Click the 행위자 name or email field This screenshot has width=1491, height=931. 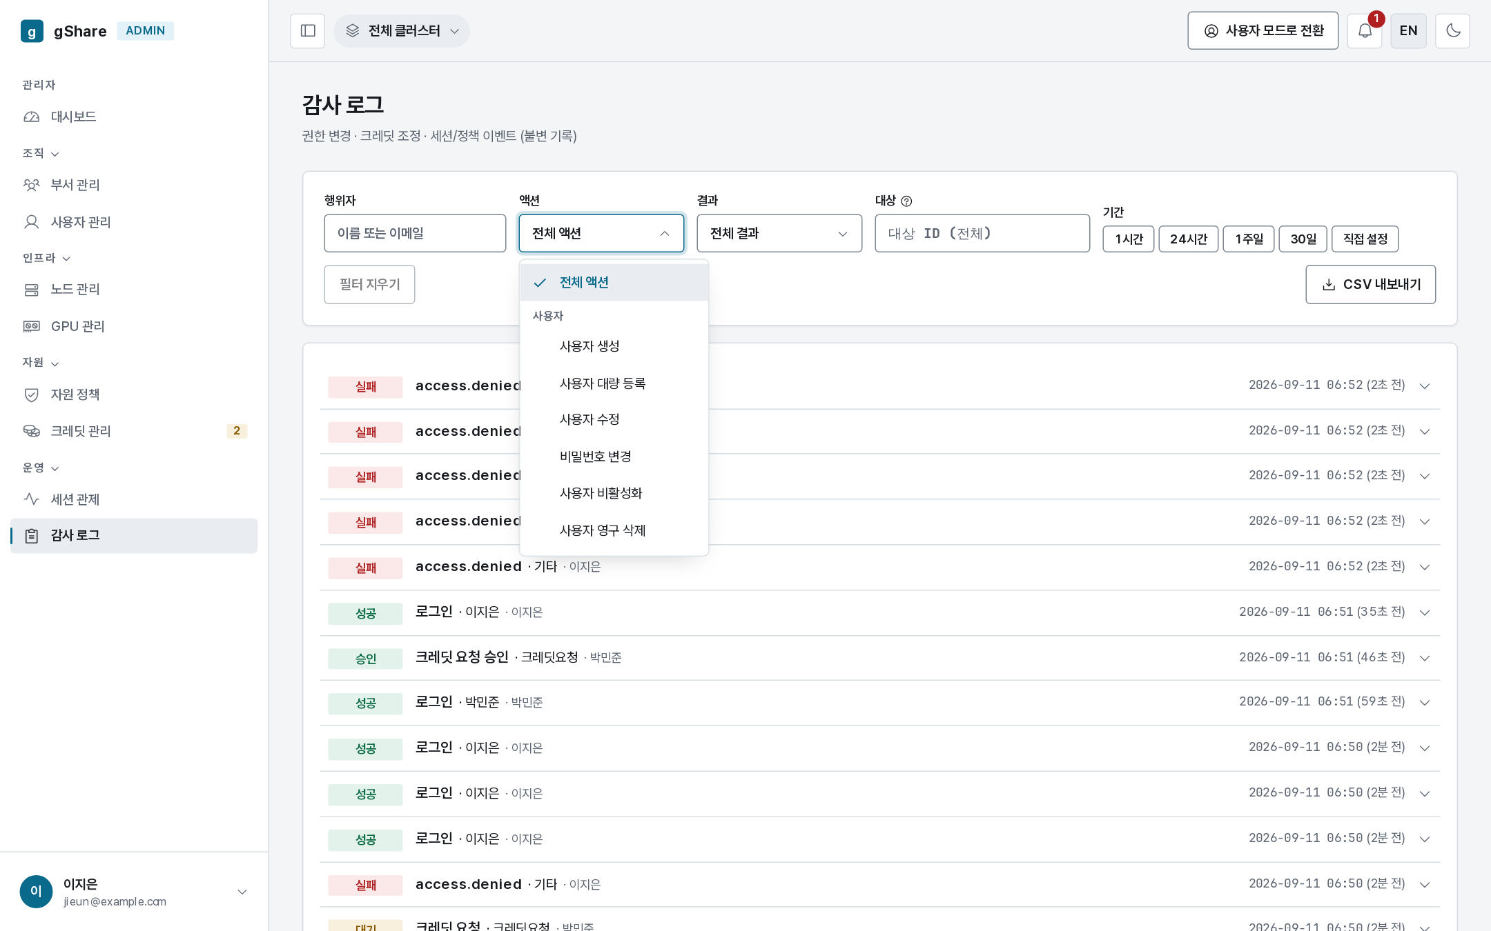tap(415, 234)
